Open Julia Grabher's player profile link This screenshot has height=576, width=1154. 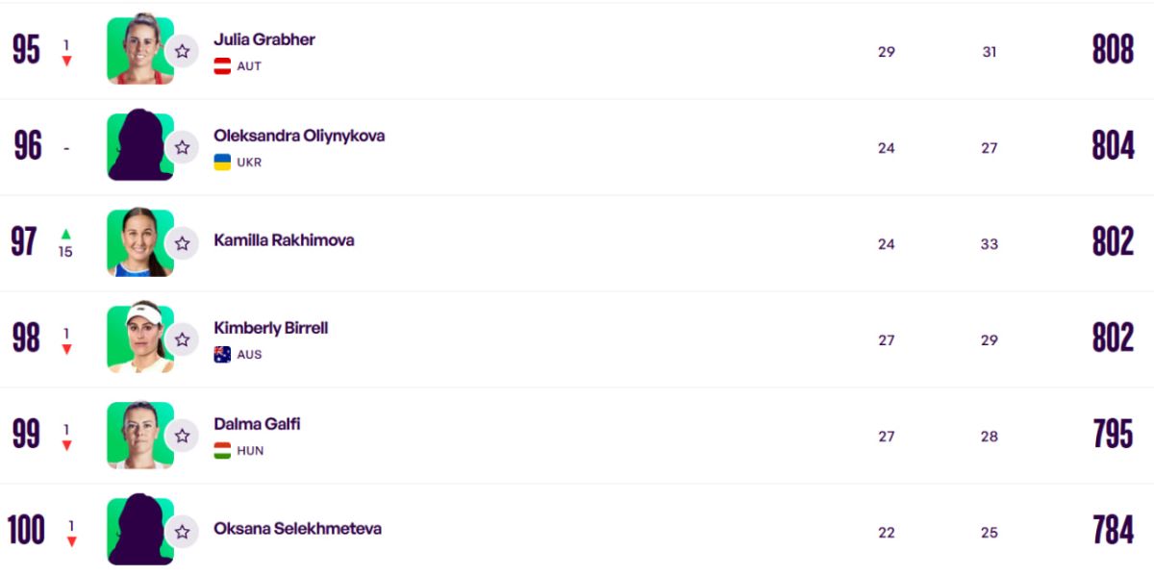tap(264, 39)
